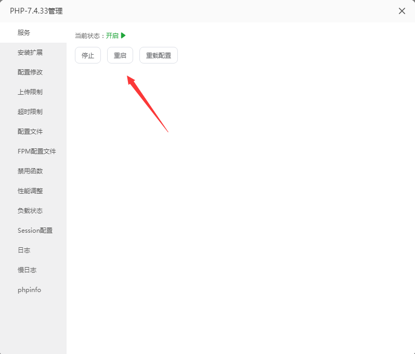Click the green running status triangle icon
Screen dimensions: 415x354
click(x=123, y=36)
